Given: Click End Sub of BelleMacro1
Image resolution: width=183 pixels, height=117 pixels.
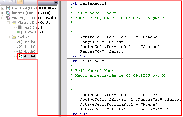Looking at the screenshot, I should 79,56.
